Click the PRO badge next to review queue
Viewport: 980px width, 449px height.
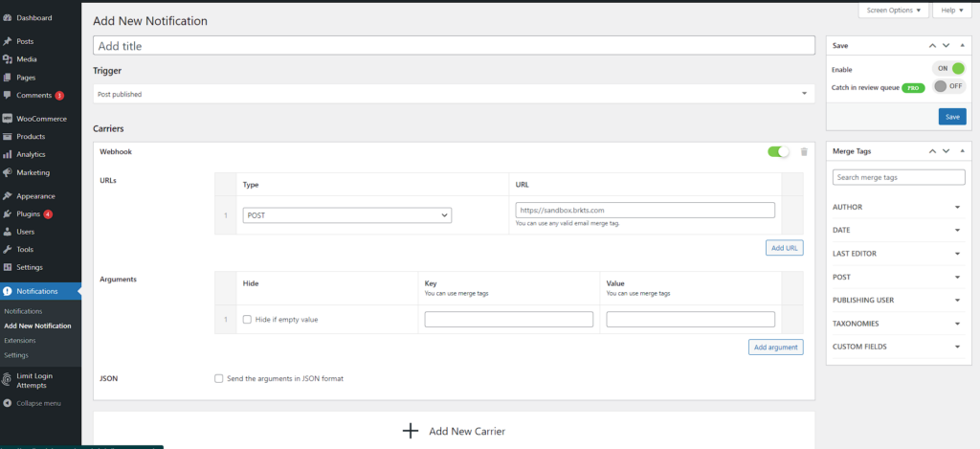point(913,88)
